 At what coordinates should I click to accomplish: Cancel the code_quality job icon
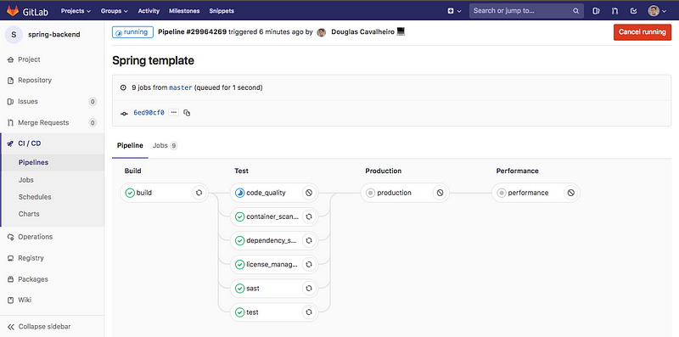pos(309,193)
